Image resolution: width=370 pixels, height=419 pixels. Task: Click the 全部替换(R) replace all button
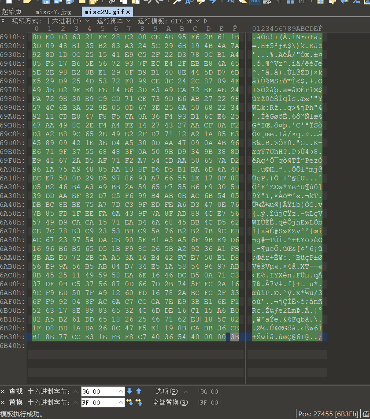(170, 403)
